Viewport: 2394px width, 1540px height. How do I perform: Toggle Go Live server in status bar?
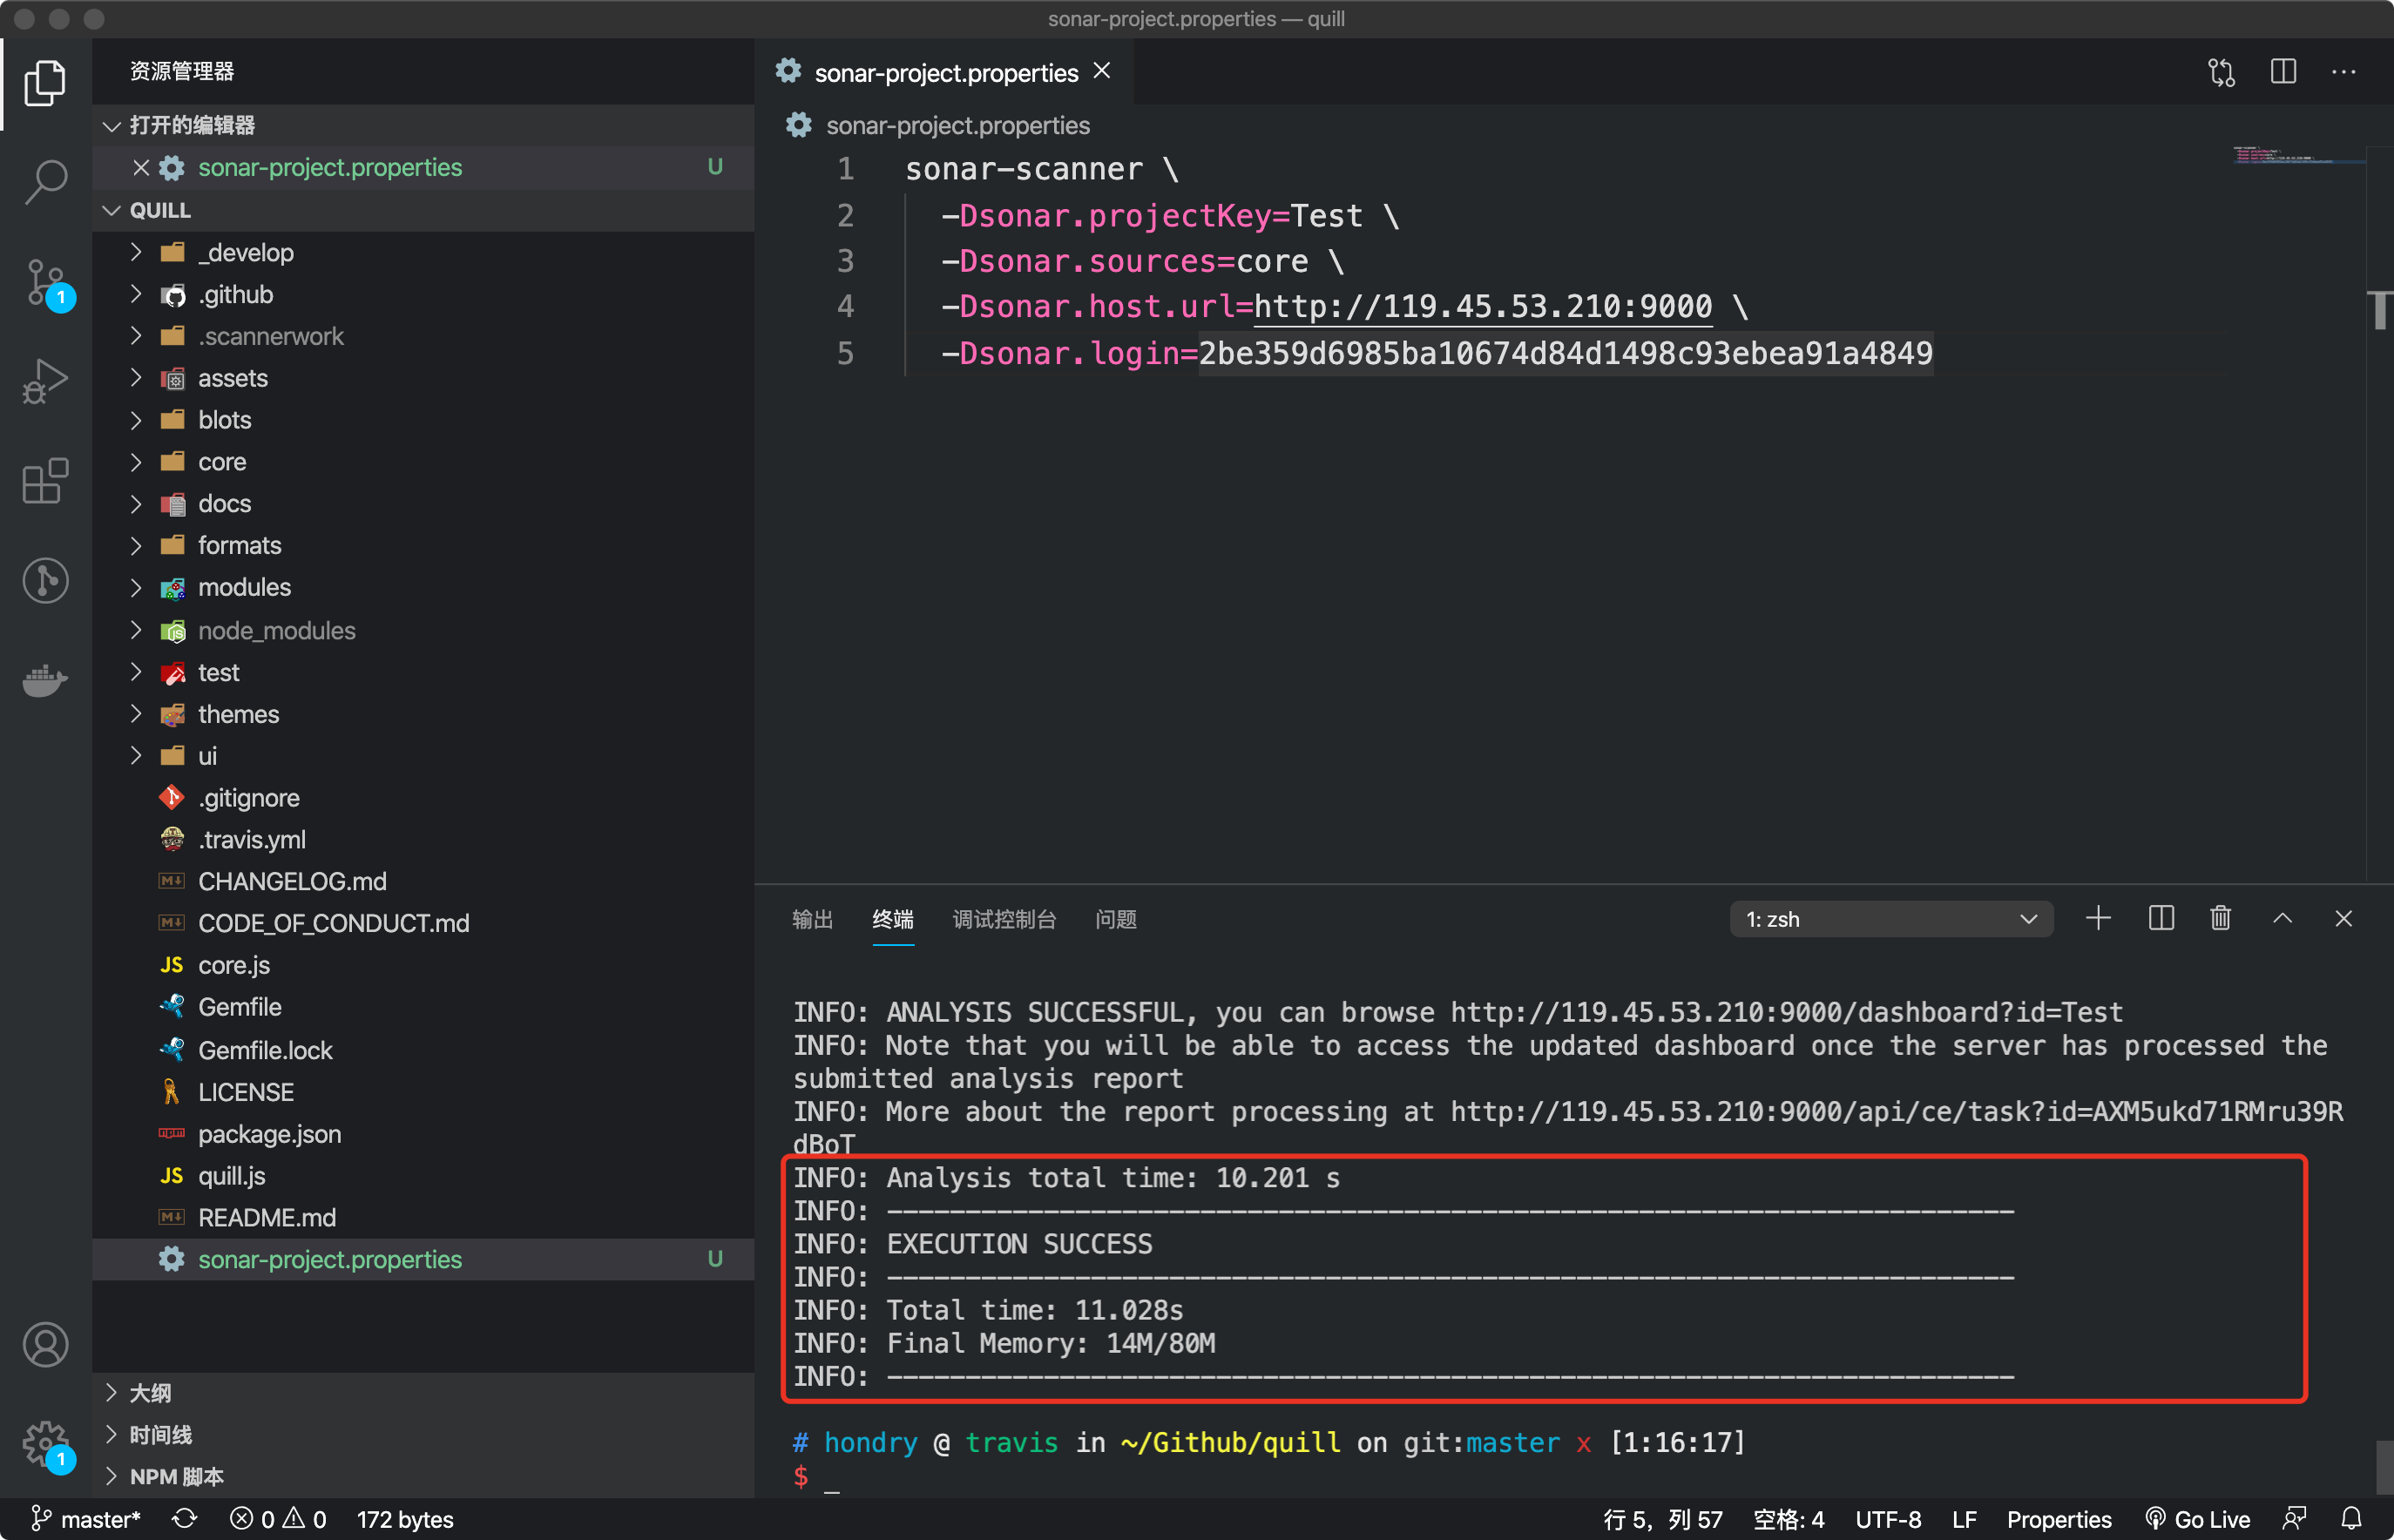(x=2198, y=1519)
